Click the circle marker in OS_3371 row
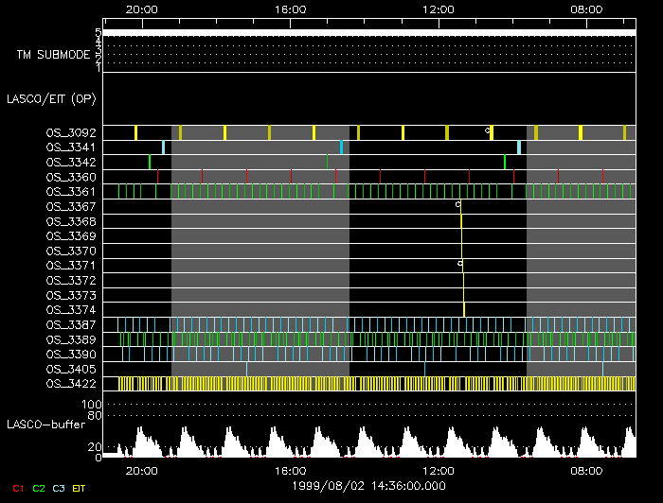The width and height of the screenshot is (663, 503). (x=459, y=263)
